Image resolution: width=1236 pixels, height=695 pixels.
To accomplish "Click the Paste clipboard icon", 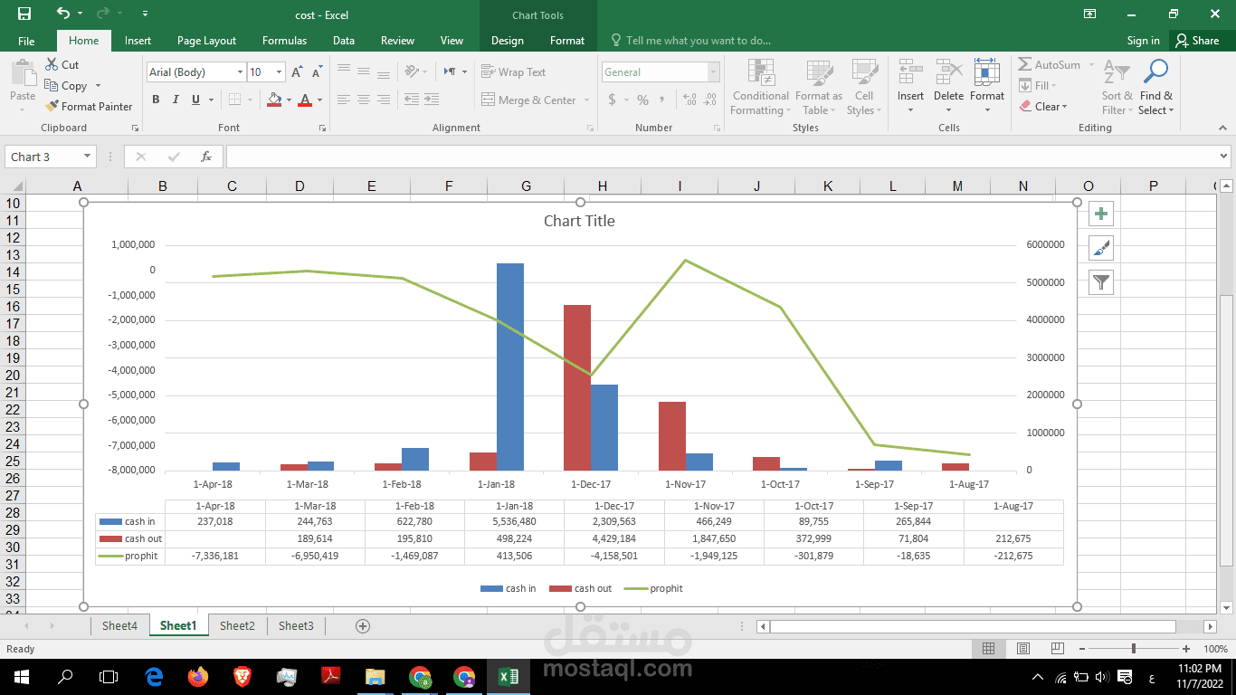I will (23, 75).
